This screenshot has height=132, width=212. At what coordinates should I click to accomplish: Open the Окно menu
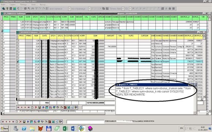[x=33, y=5]
